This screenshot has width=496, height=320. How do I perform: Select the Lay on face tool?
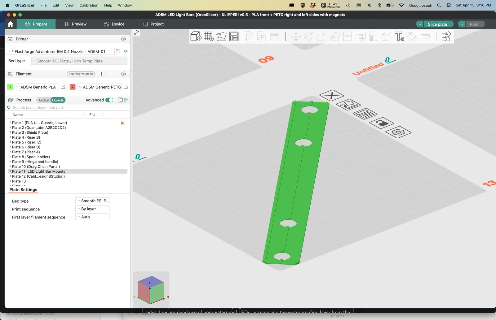[335, 37]
